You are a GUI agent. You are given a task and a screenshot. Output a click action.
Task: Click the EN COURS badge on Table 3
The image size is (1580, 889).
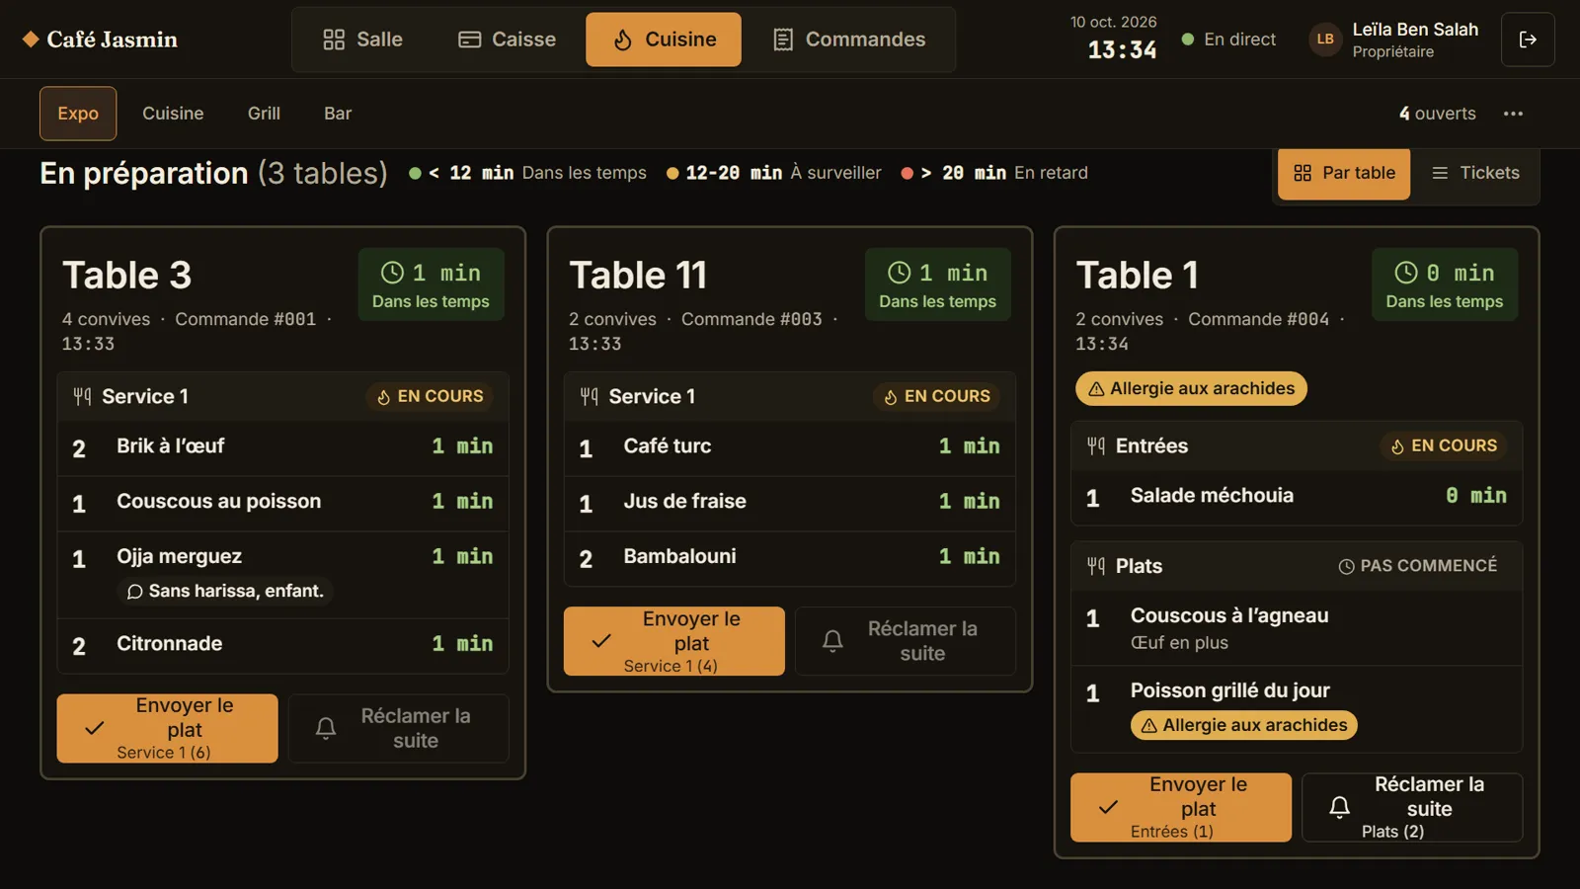click(x=430, y=396)
